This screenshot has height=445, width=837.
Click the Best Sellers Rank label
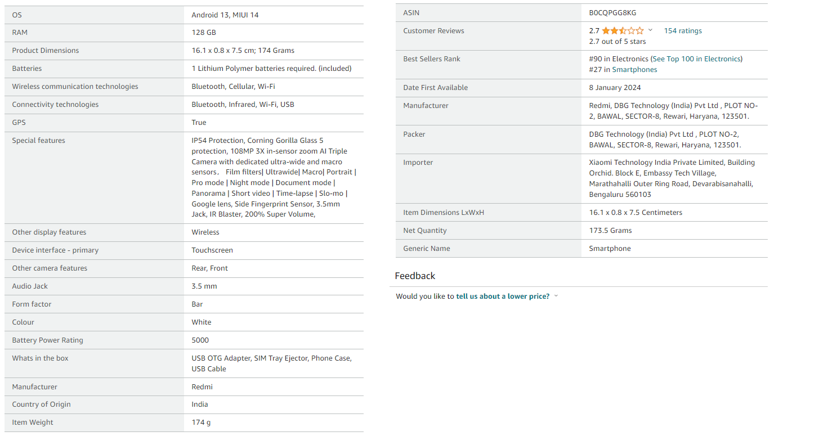[x=432, y=59]
